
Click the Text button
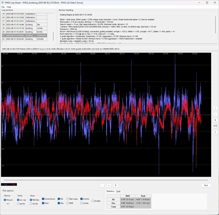click(x=206, y=185)
